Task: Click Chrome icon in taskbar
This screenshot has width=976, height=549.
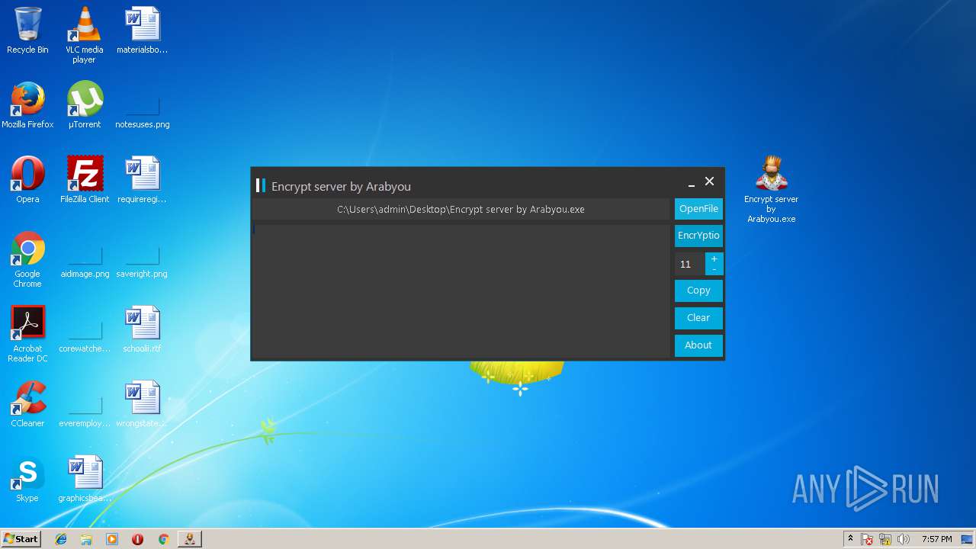Action: pyautogui.click(x=163, y=539)
